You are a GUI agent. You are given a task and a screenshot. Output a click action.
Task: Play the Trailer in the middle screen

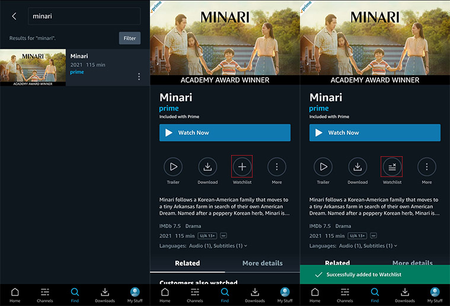pyautogui.click(x=173, y=167)
